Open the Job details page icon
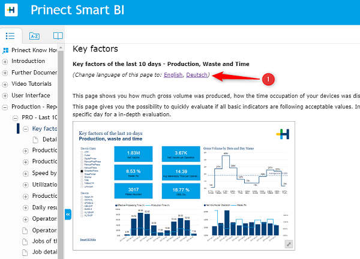 25,253
